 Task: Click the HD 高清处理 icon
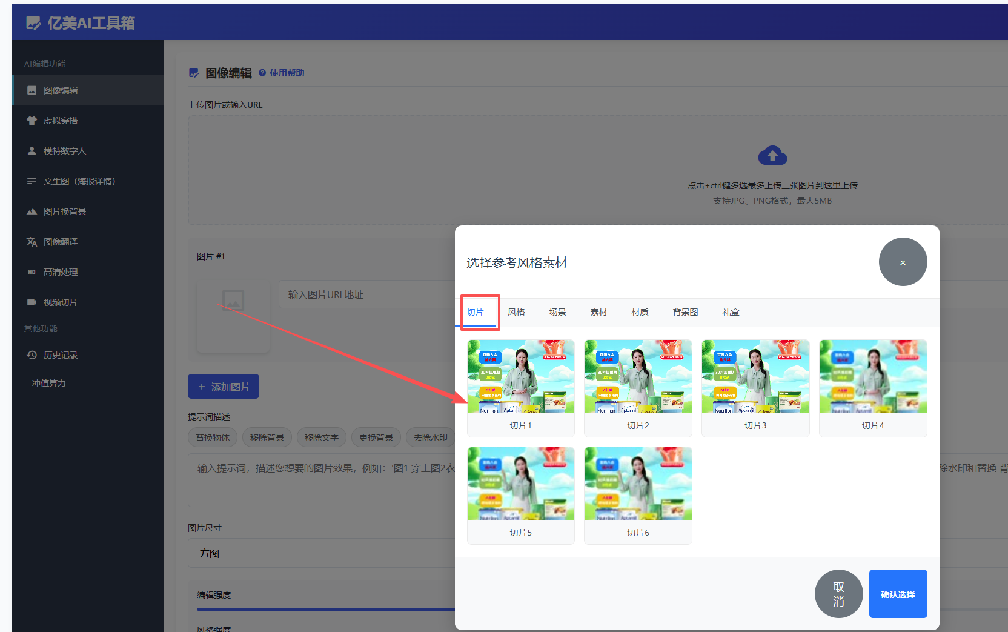click(32, 272)
